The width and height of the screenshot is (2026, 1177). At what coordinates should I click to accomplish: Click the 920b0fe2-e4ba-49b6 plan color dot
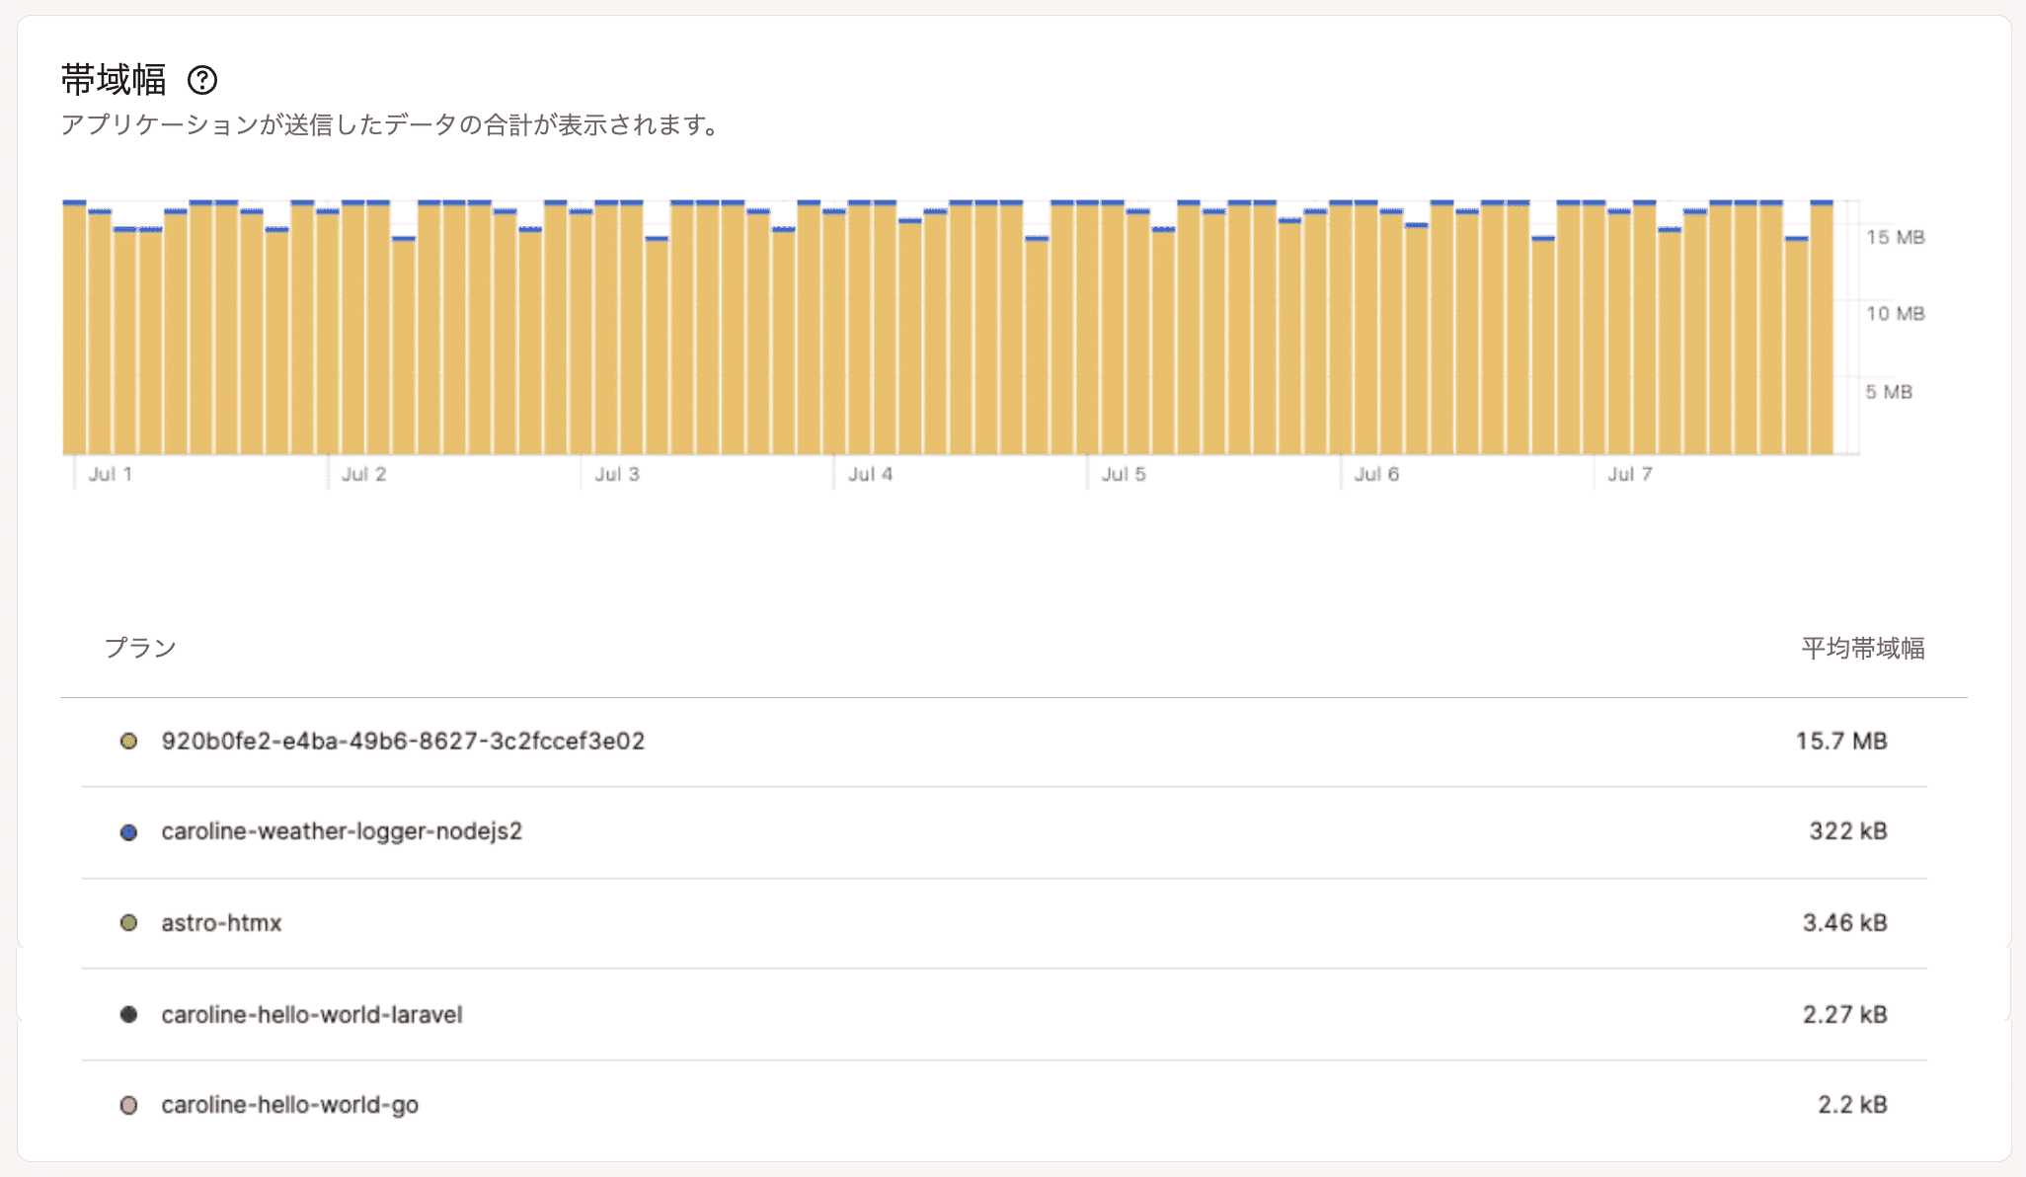(x=128, y=741)
